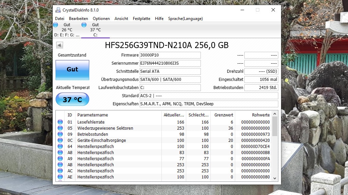
Task: Open the Sprache(Language) menu
Action: [185, 19]
